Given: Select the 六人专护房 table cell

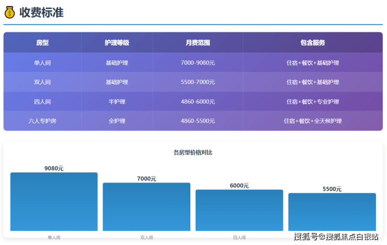Looking at the screenshot, I should click(x=42, y=121).
